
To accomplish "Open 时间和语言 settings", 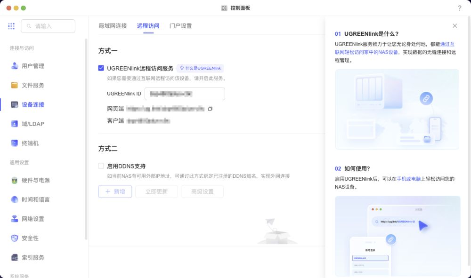I will [x=30, y=199].
